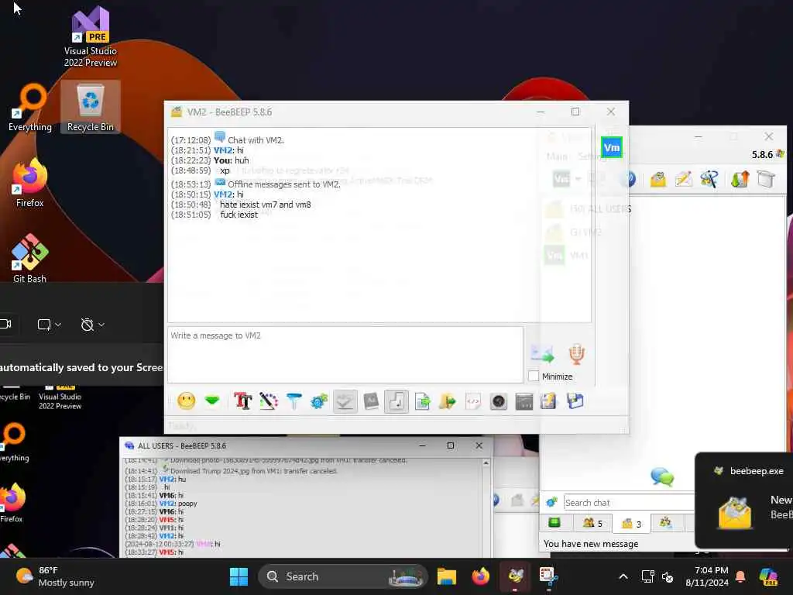Click the taskbar Search box
The image size is (793, 595).
pyautogui.click(x=343, y=576)
